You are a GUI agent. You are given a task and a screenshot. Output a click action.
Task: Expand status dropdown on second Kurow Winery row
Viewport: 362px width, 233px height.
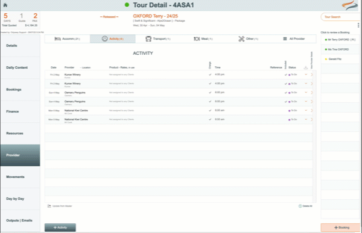coord(306,84)
